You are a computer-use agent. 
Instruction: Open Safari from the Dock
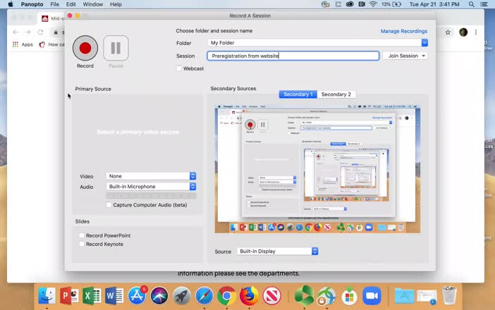[204, 296]
